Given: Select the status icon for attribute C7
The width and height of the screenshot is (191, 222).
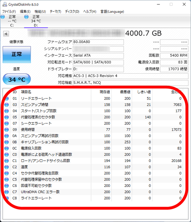Looking at the screenshot, I should (x=6, y=192).
